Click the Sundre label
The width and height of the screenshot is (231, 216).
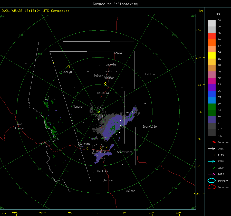tap(78, 106)
